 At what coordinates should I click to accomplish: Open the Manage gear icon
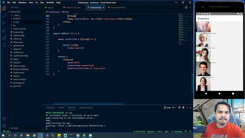pos(4,126)
